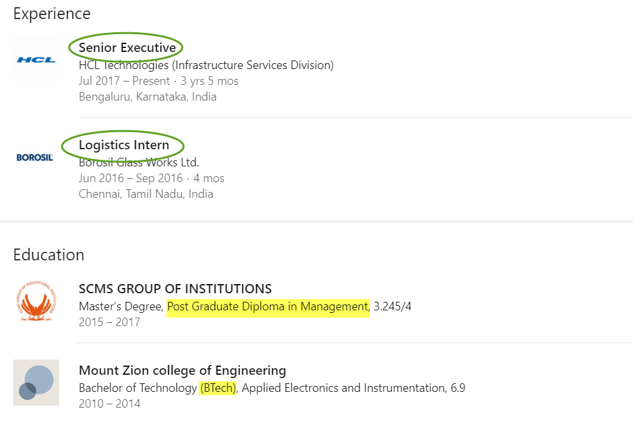Viewport: 633px width, 430px height.
Task: Open Mount Zion college of Engineering page
Action: (x=182, y=370)
